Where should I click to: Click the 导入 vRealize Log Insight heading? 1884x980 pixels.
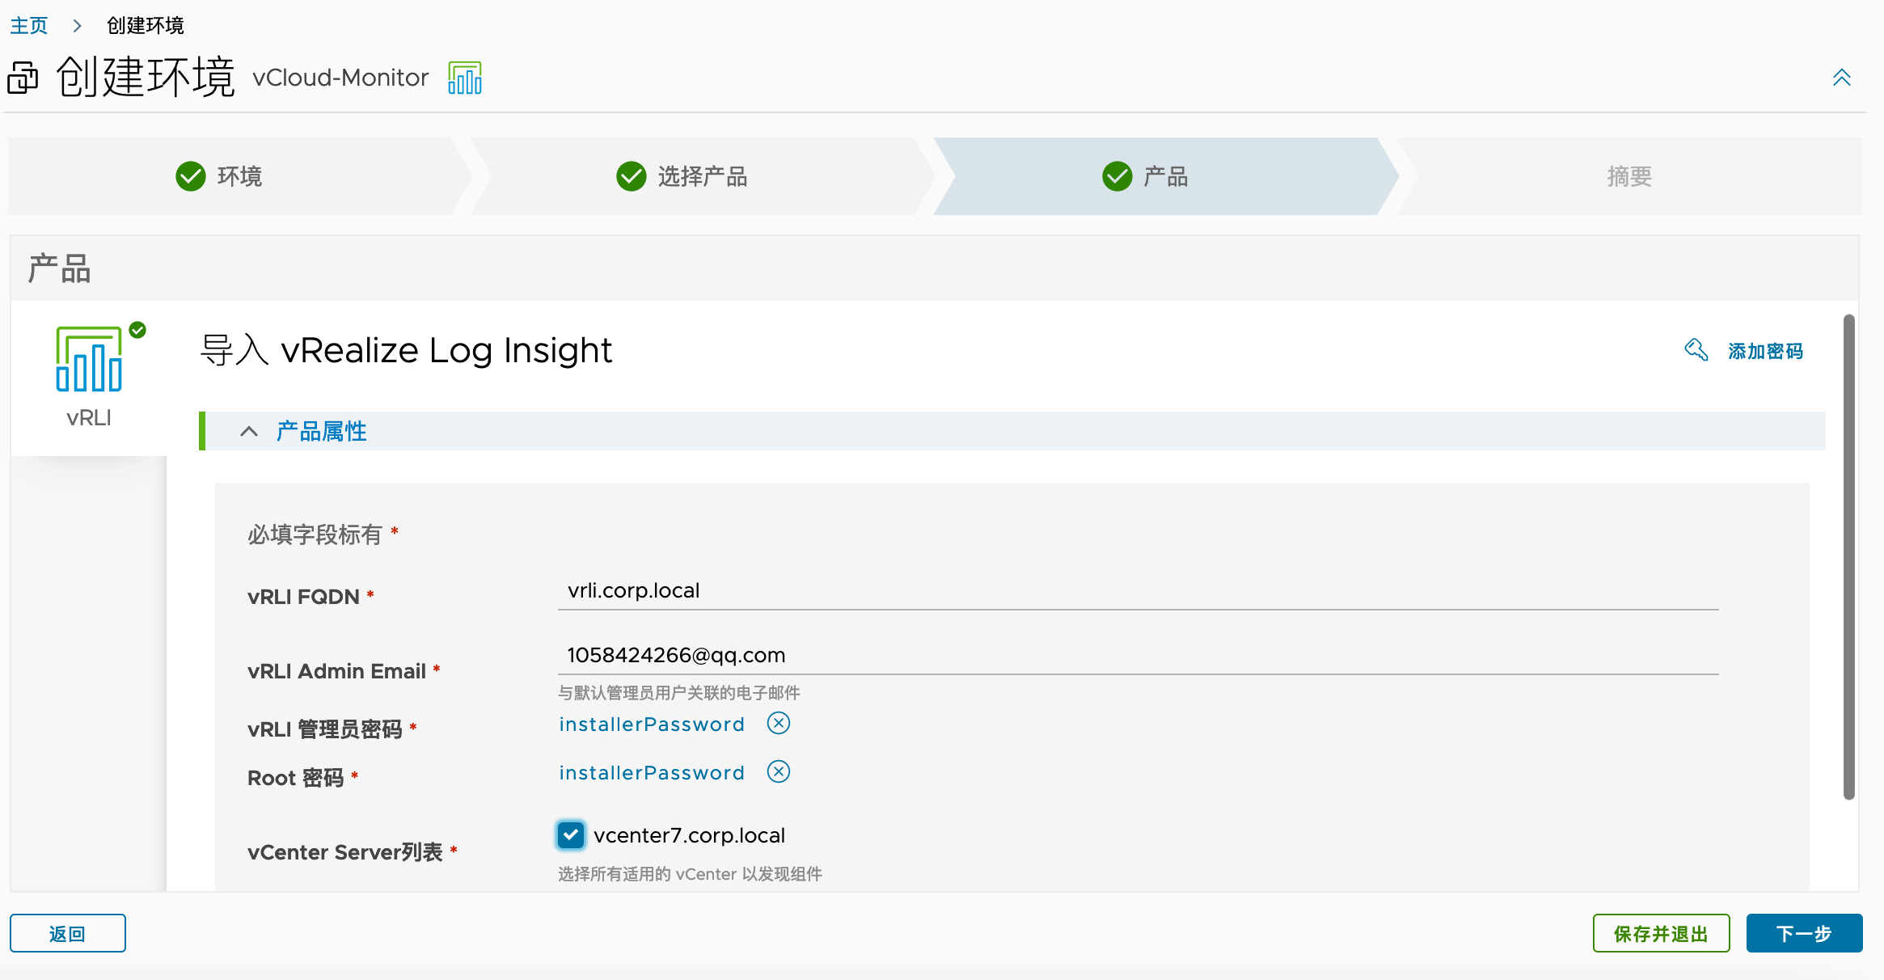(406, 350)
